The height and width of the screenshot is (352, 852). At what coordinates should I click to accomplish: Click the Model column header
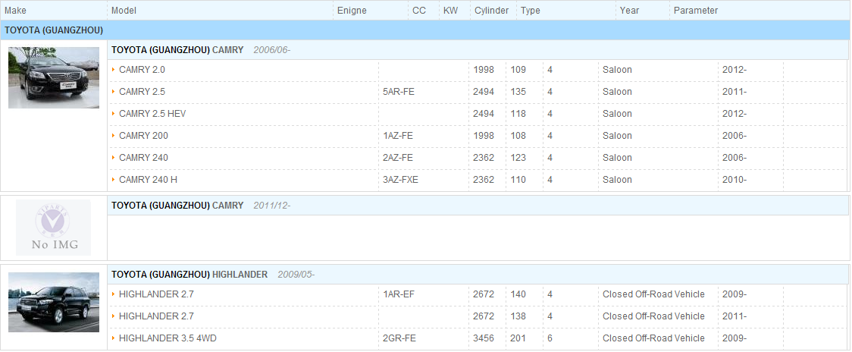point(124,11)
